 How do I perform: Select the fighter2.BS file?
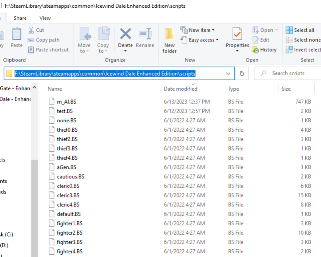(70, 233)
